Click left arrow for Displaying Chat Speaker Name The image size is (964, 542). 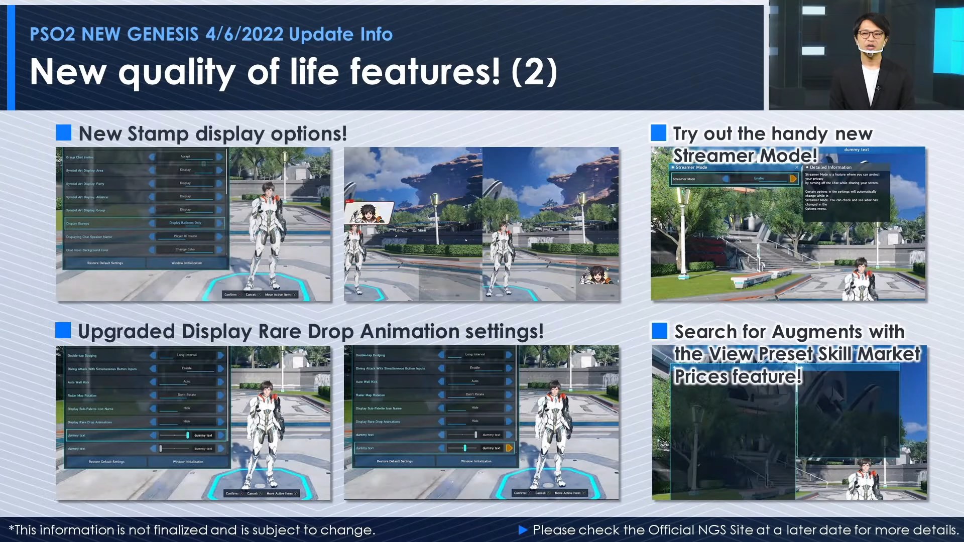coord(152,236)
